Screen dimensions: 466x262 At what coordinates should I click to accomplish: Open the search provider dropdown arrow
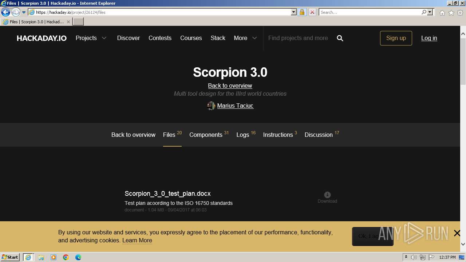click(x=430, y=12)
